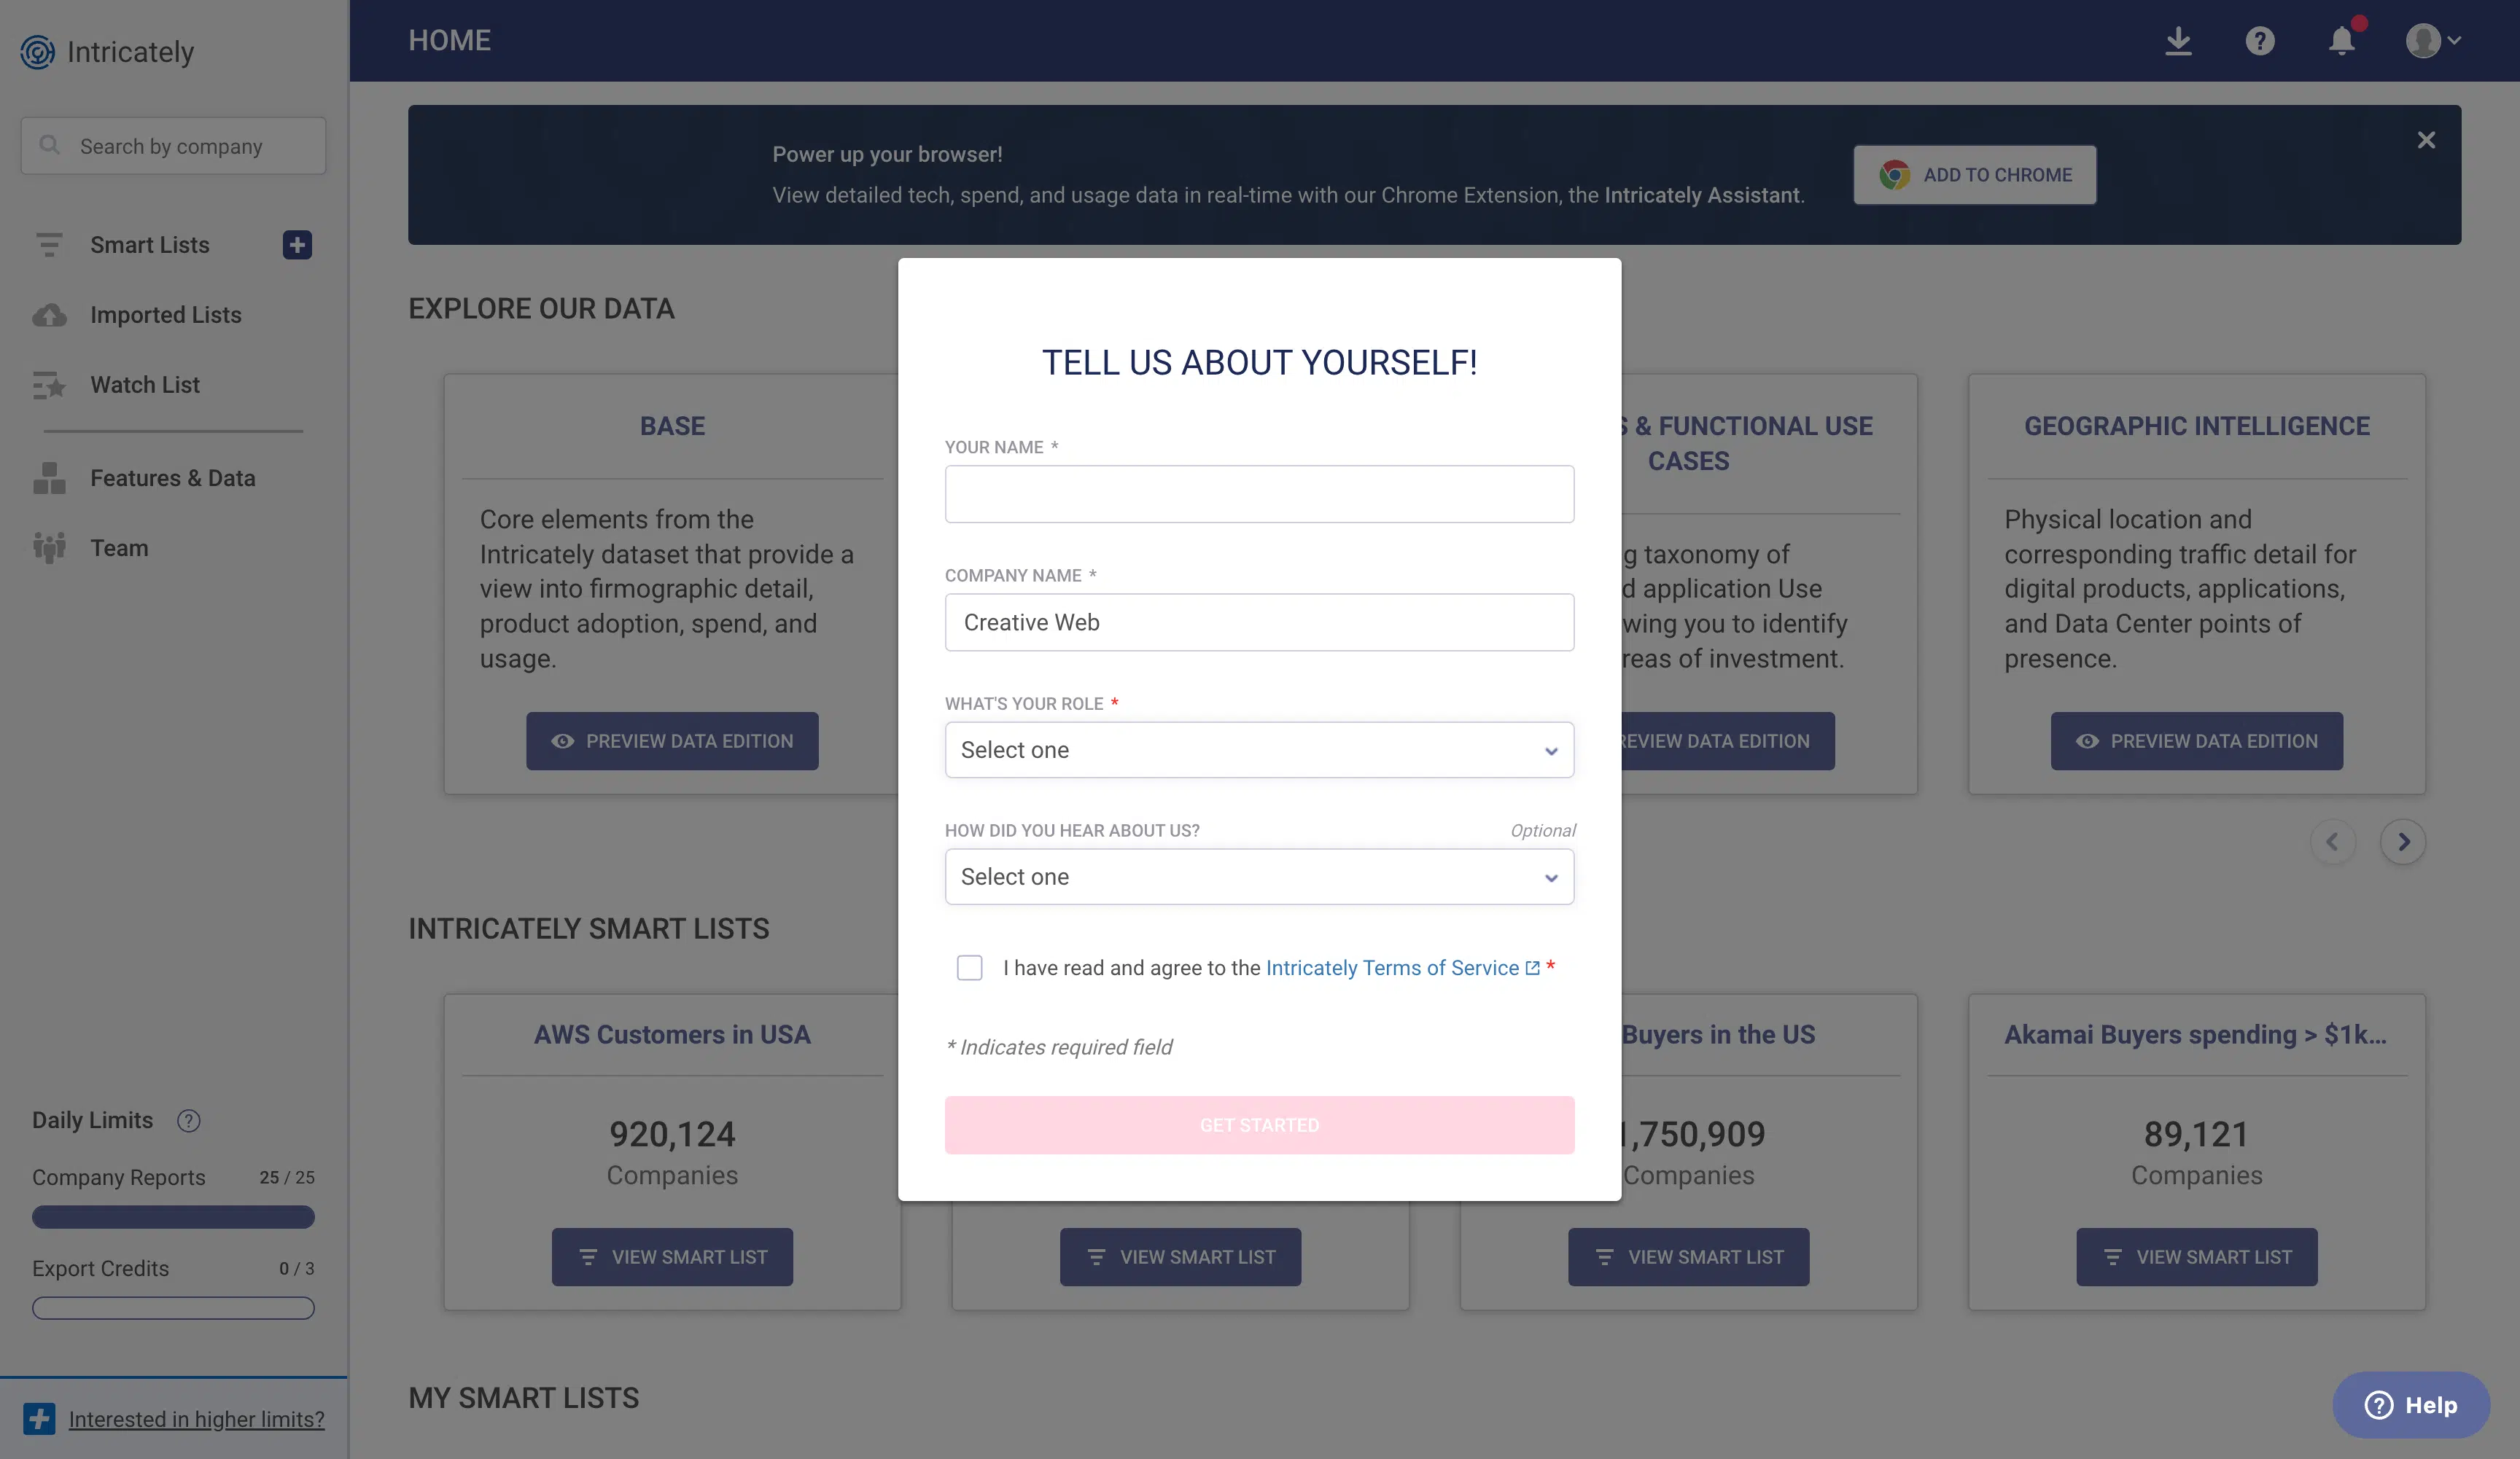The width and height of the screenshot is (2520, 1459).
Task: Open the user account avatar menu
Action: click(x=2433, y=41)
